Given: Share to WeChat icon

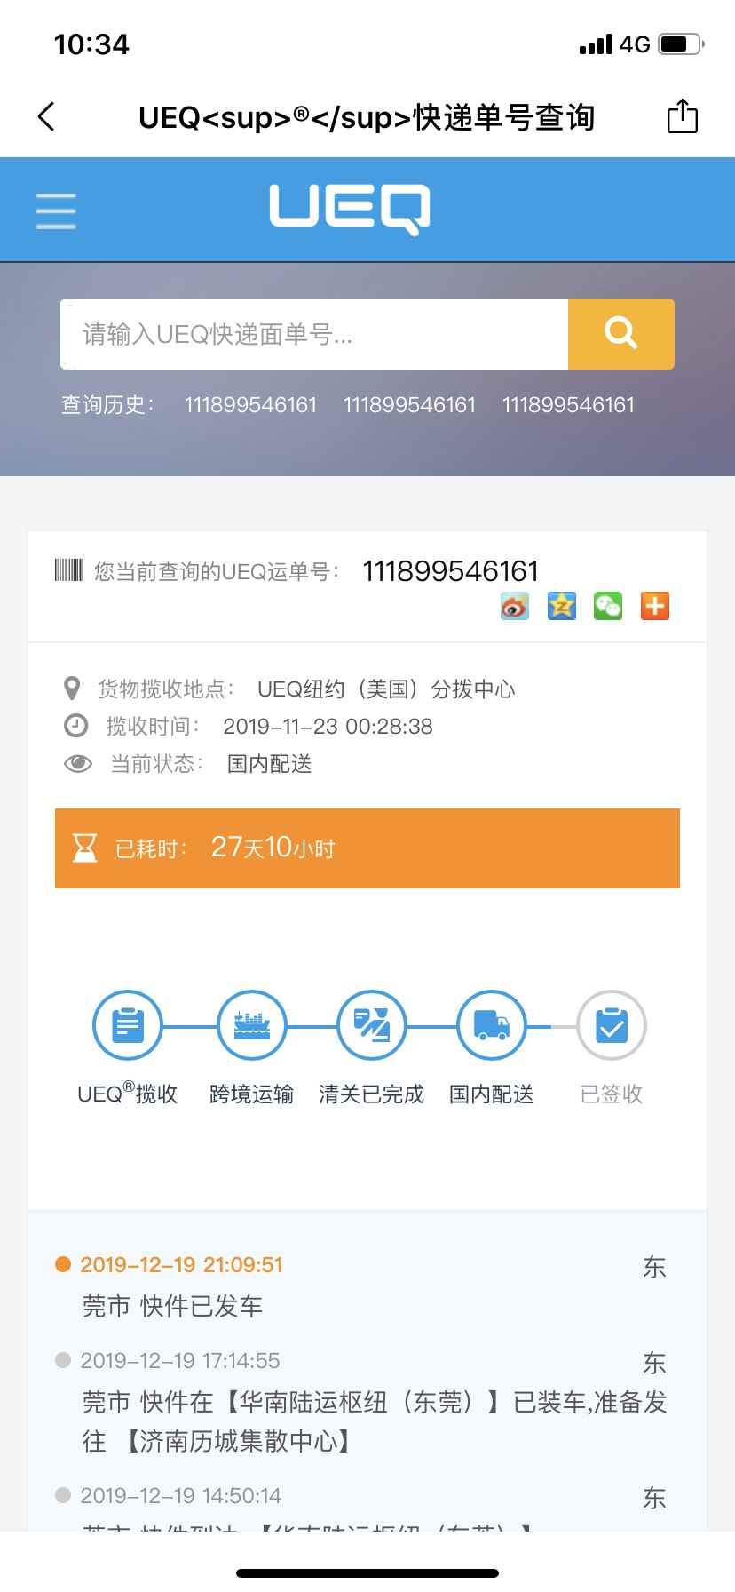Looking at the screenshot, I should pyautogui.click(x=608, y=606).
